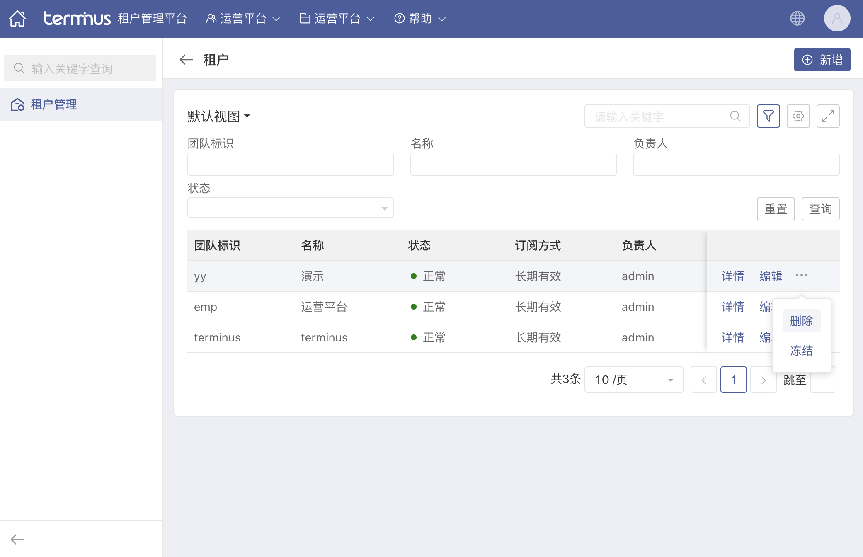Open table column settings gear

coord(798,116)
